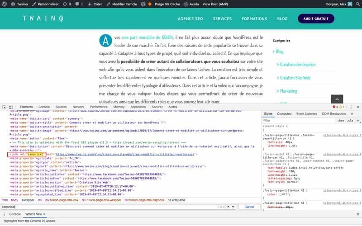The image size is (362, 226).
Task: Select the Styles sidebar tab
Action: click(x=268, y=114)
